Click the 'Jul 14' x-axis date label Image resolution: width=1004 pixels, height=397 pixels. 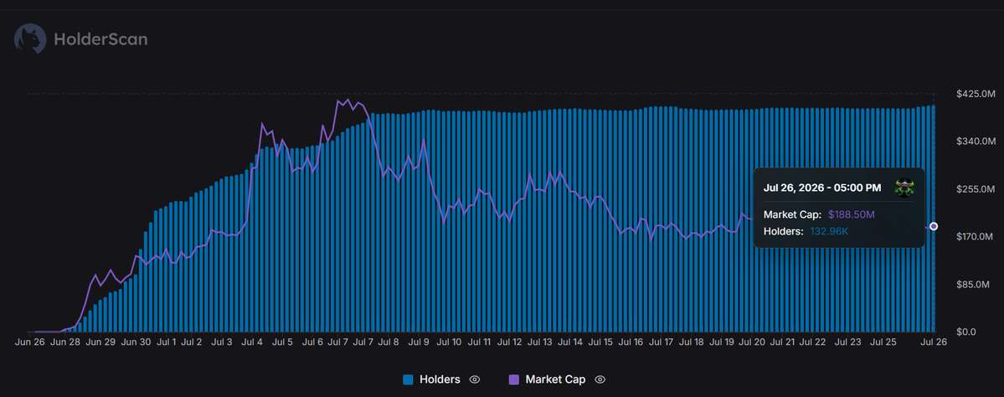click(569, 343)
